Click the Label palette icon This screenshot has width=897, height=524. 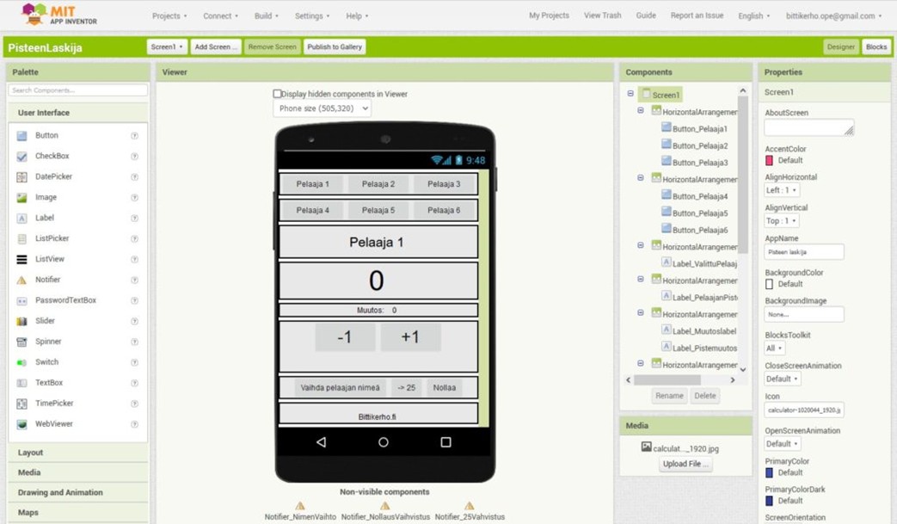22,218
